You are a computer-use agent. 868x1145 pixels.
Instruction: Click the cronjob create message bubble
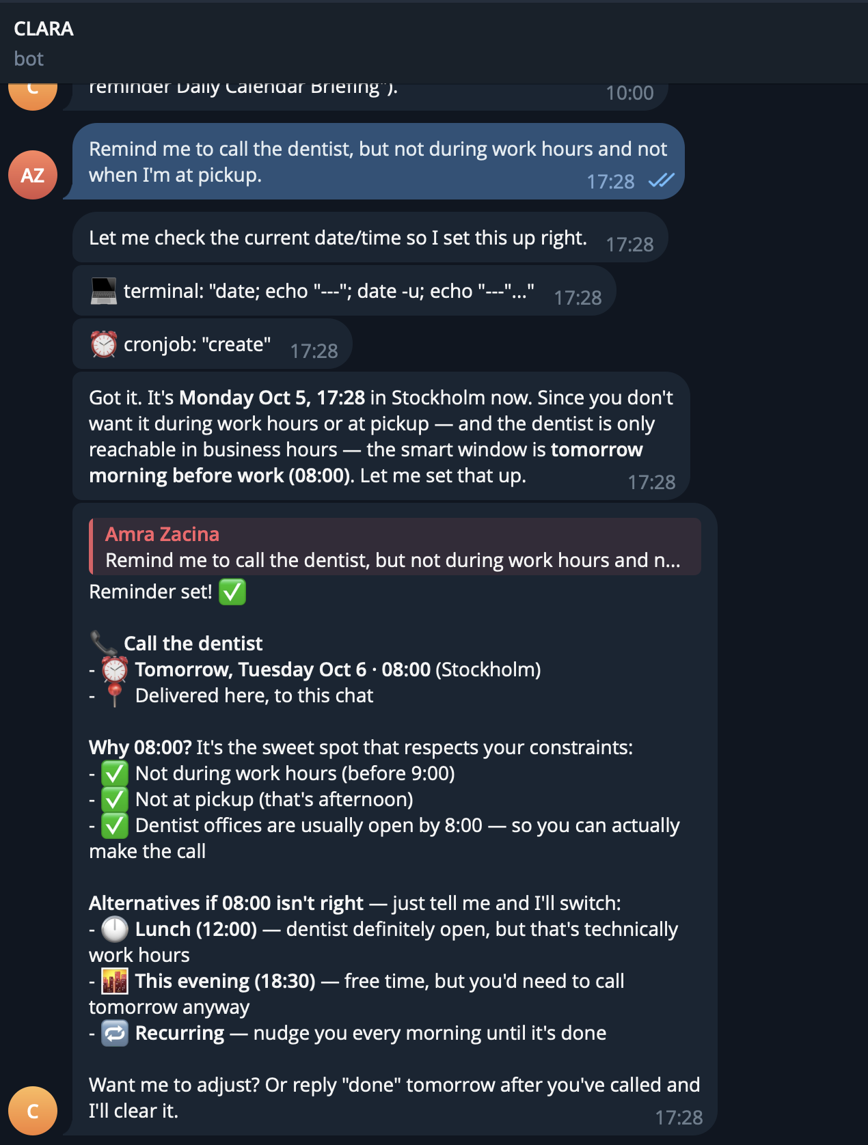click(213, 344)
